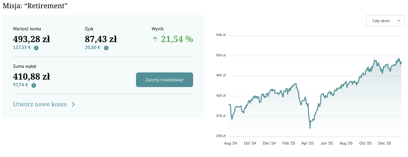
Task: Click the Dec '25 label on chart axis
Action: click(384, 143)
